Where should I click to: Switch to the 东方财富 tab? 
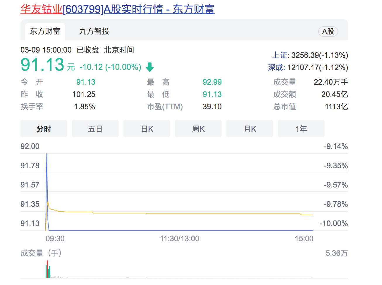click(x=45, y=31)
